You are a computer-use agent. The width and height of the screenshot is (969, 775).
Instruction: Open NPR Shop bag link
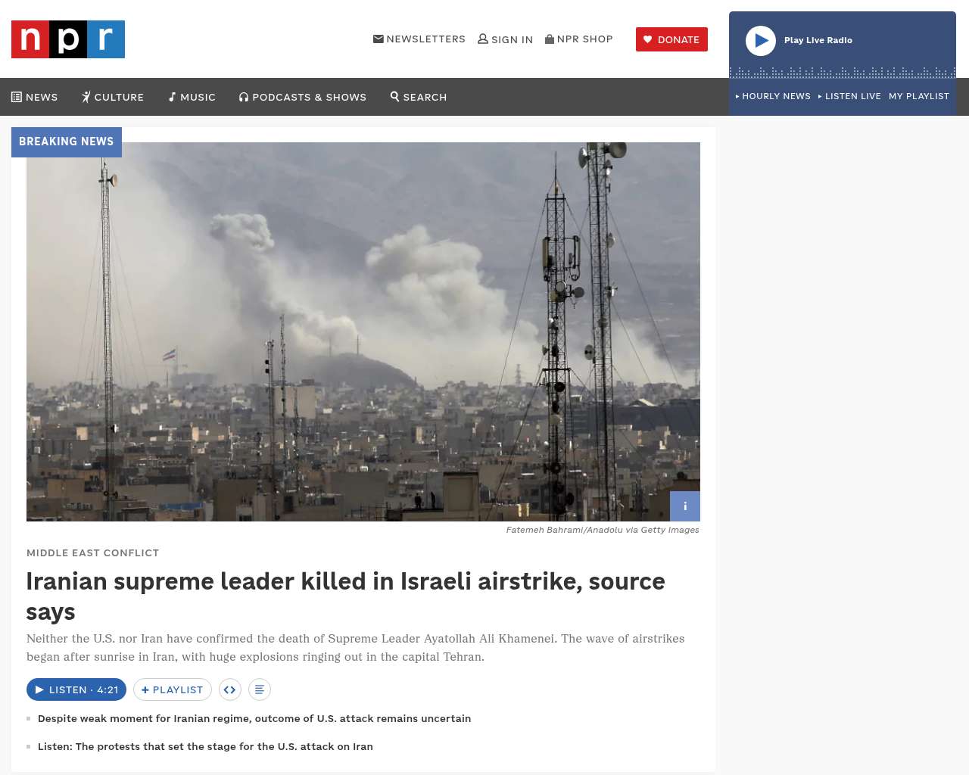point(579,39)
